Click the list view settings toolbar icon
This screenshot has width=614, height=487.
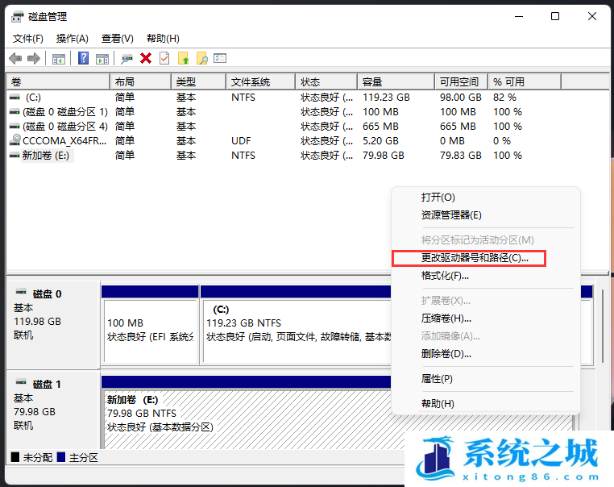click(220, 58)
